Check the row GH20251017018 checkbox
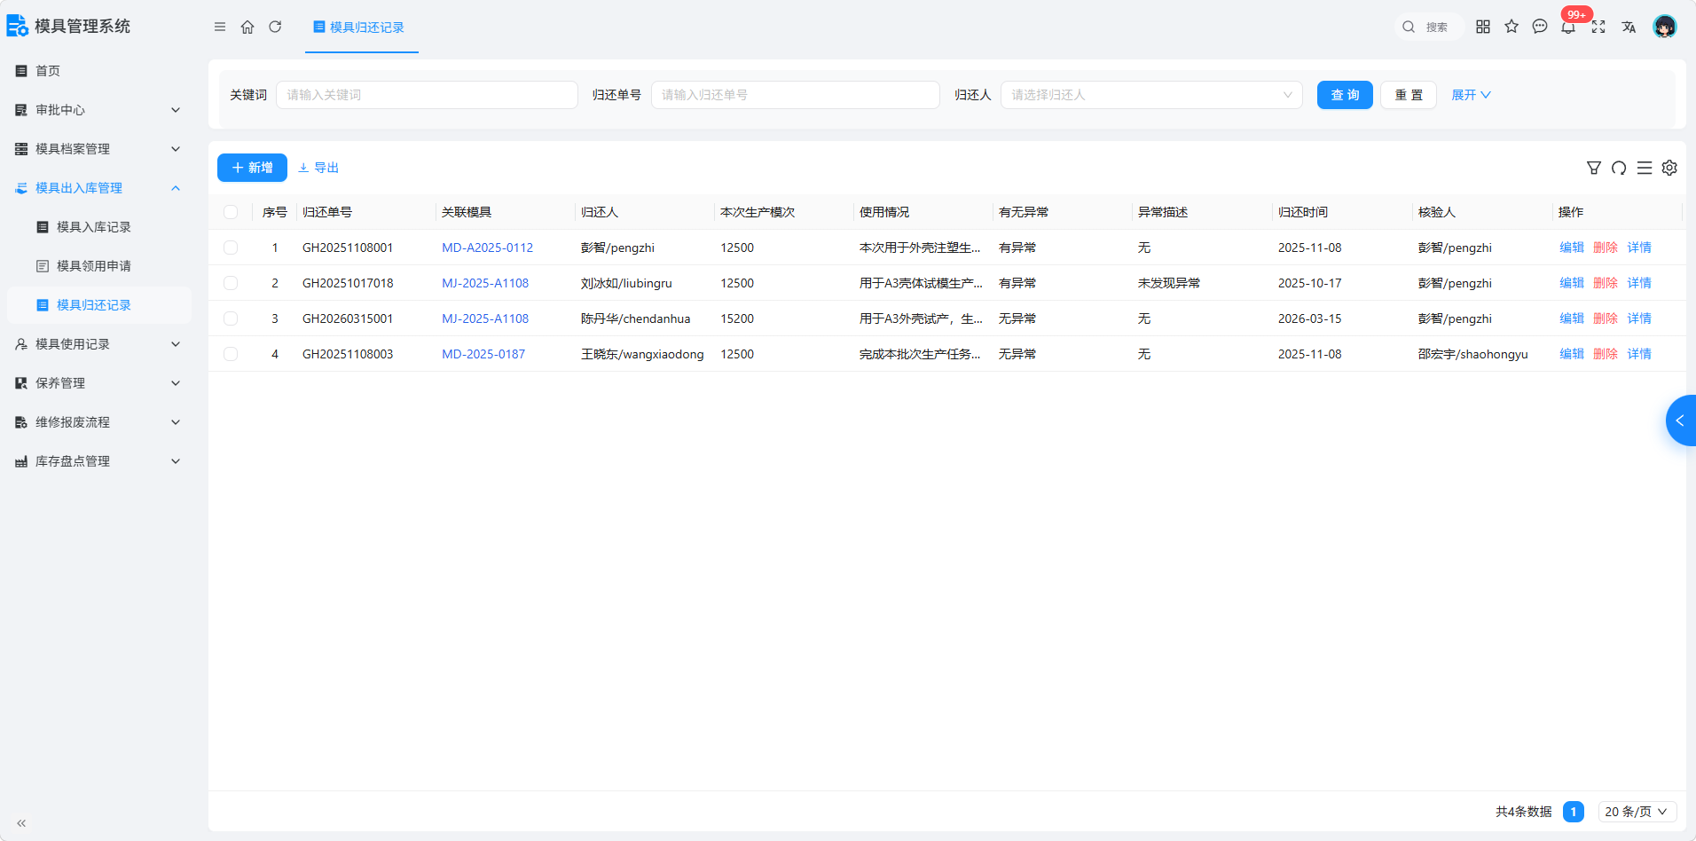 [x=231, y=283]
